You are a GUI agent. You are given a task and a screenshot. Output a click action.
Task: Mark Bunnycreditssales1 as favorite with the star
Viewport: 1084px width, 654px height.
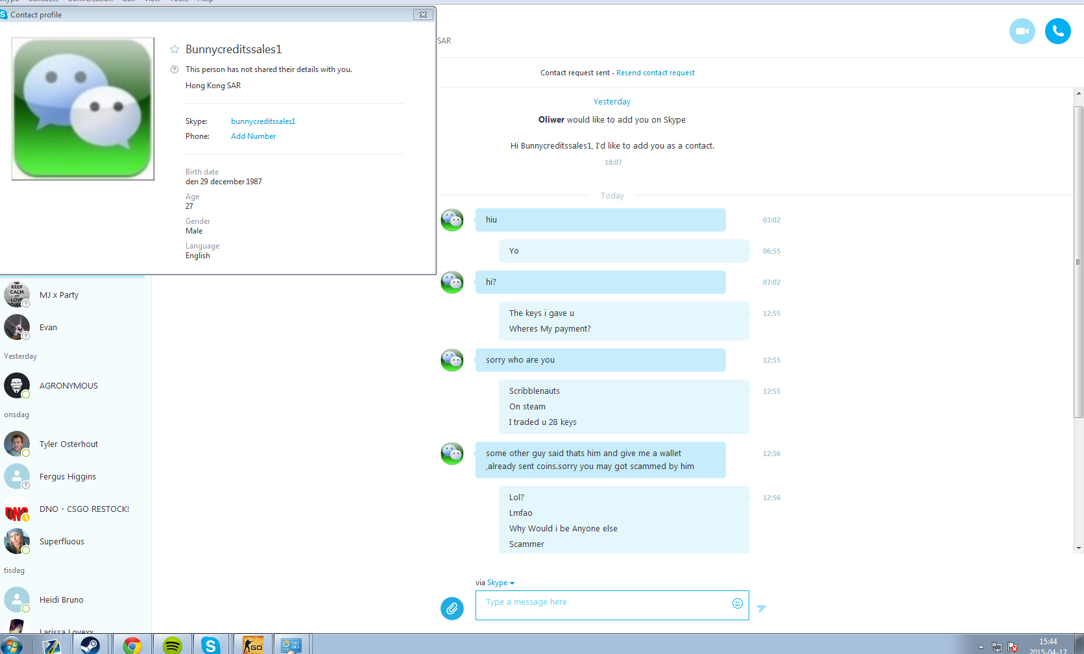coord(175,49)
